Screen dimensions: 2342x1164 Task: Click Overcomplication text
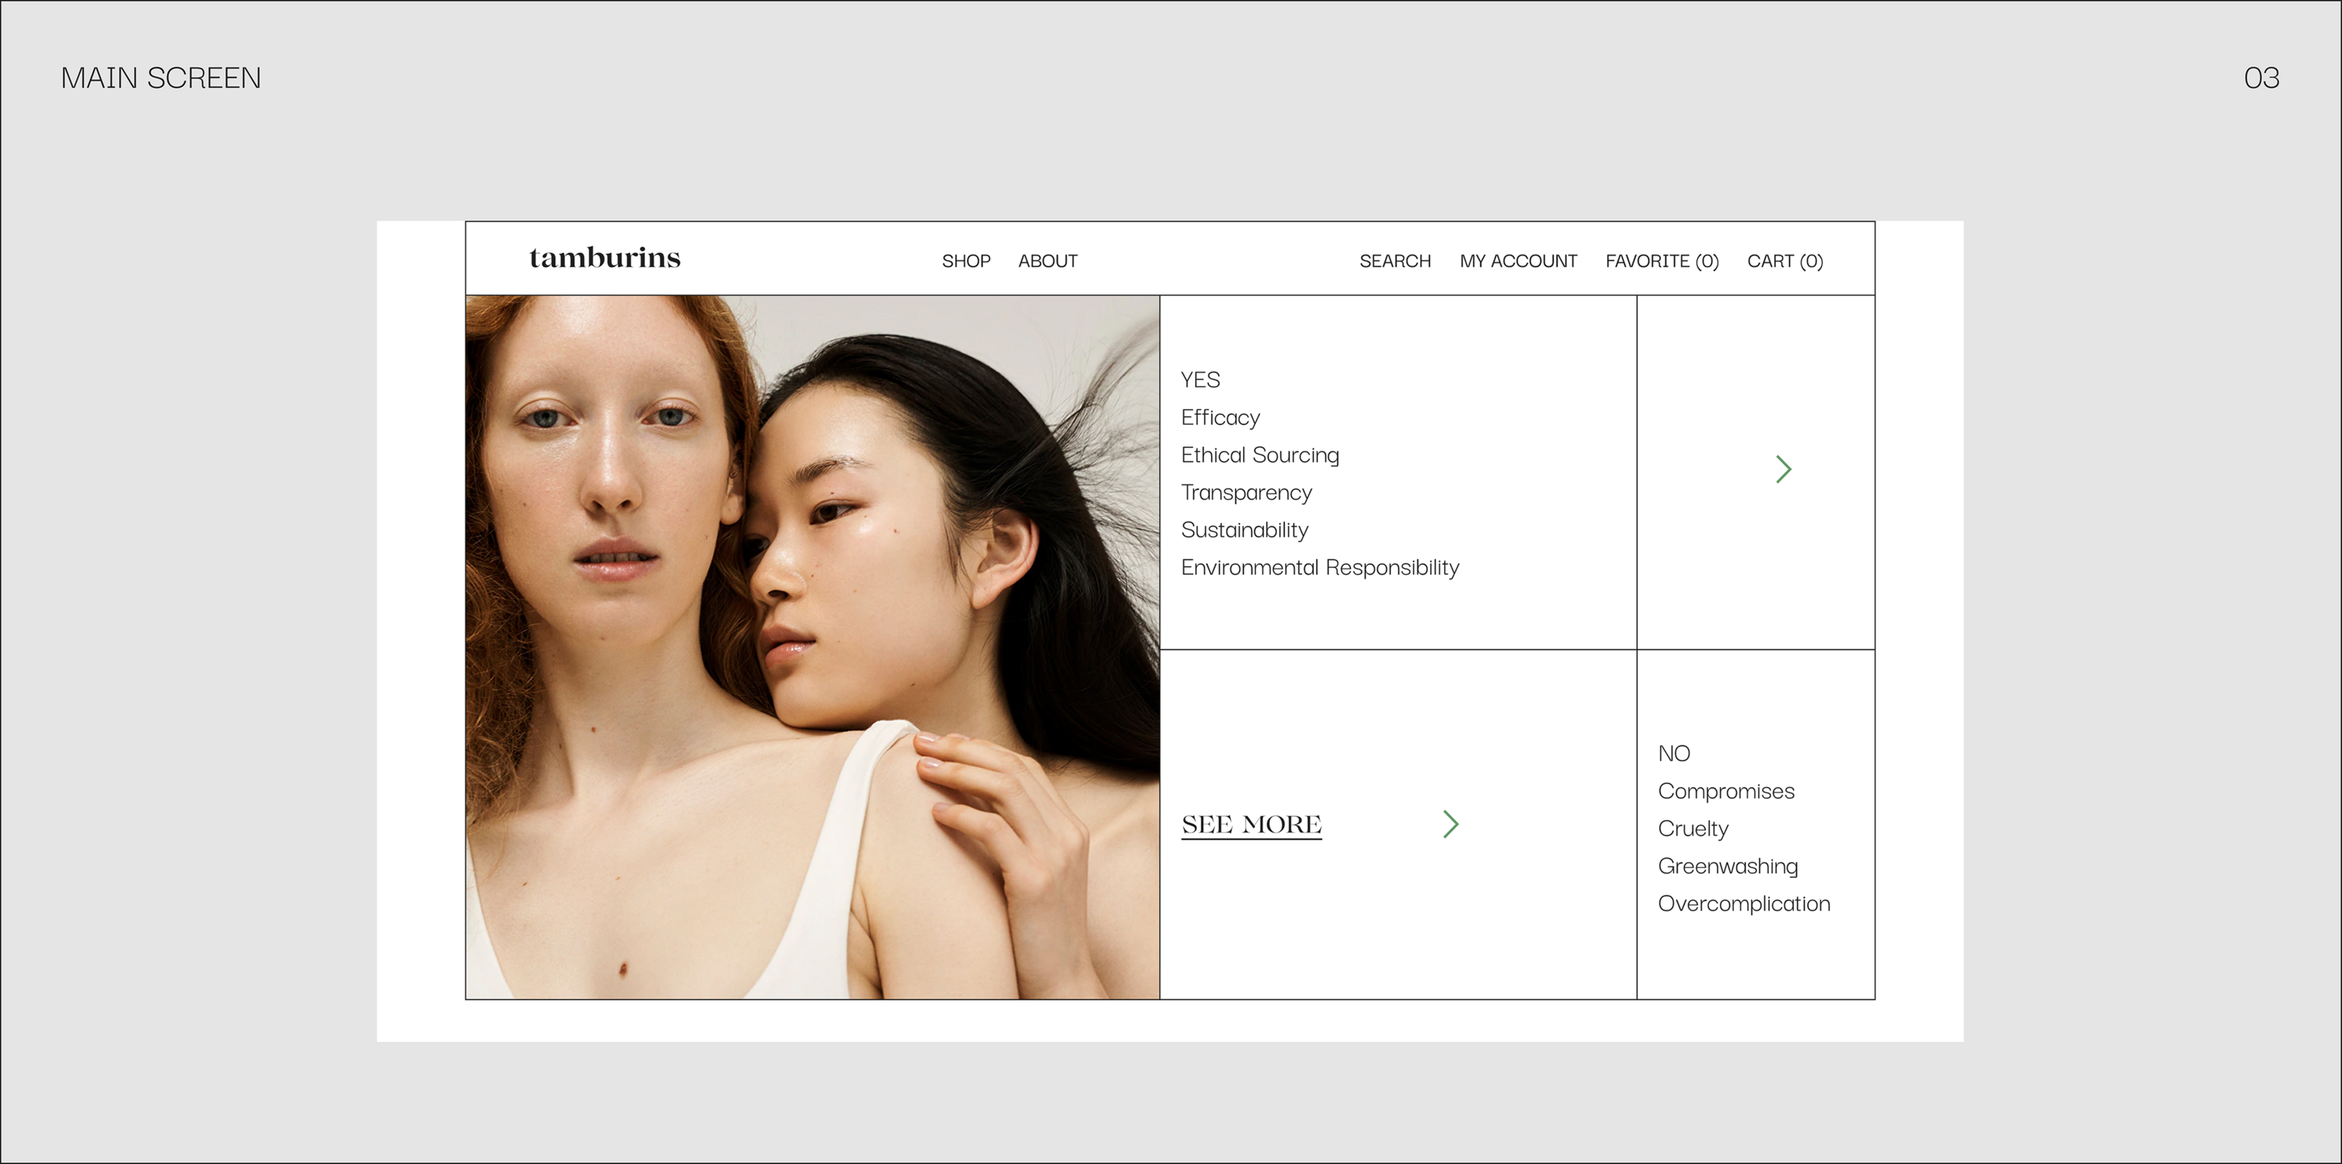tap(1743, 904)
